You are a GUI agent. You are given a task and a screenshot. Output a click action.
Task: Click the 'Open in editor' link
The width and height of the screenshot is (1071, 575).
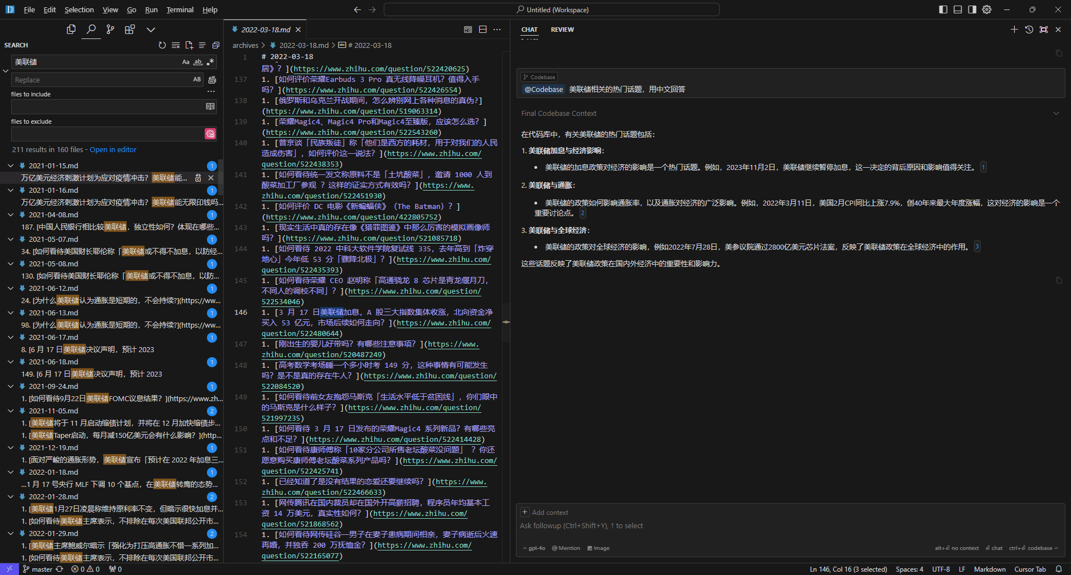[x=113, y=149]
